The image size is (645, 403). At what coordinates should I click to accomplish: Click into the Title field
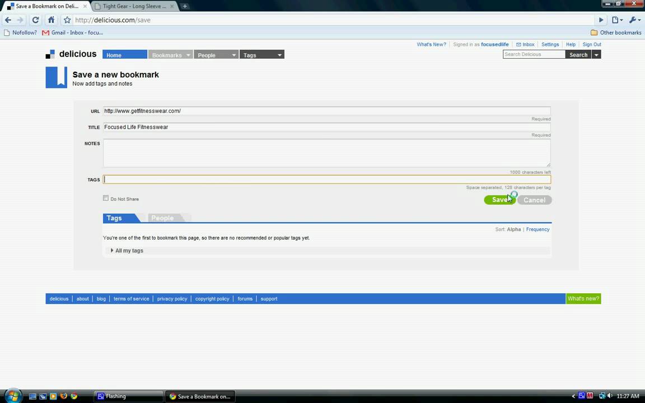326,127
